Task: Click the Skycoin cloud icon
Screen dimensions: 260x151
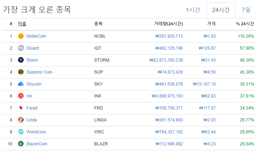Action: pyautogui.click(x=20, y=84)
